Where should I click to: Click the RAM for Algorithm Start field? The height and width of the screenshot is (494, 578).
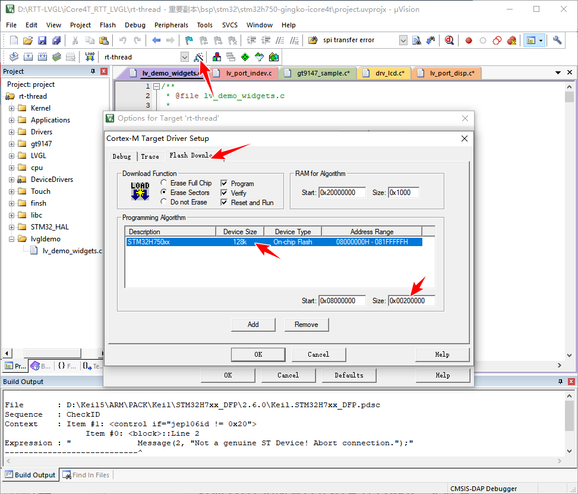(x=342, y=193)
